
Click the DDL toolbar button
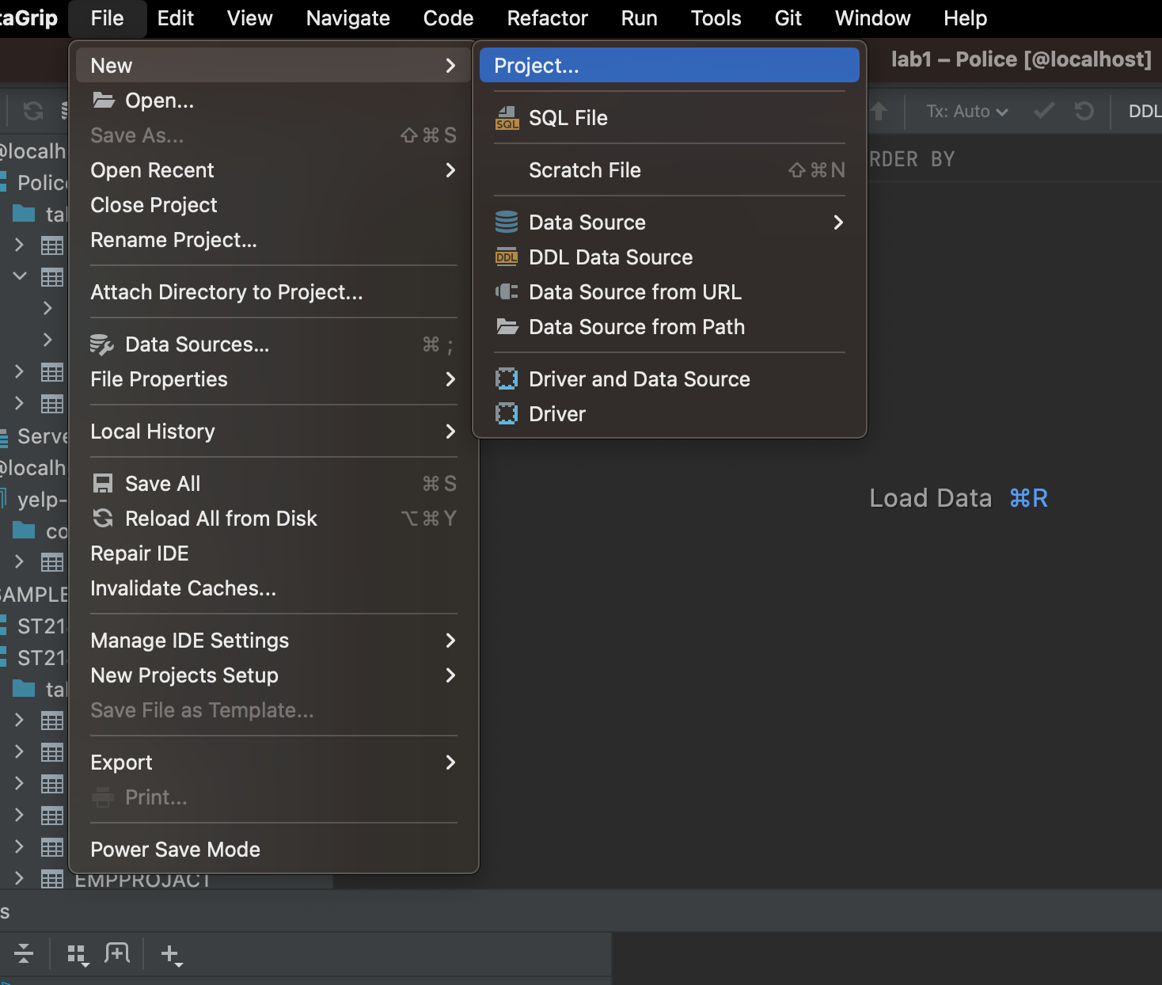point(1145,112)
